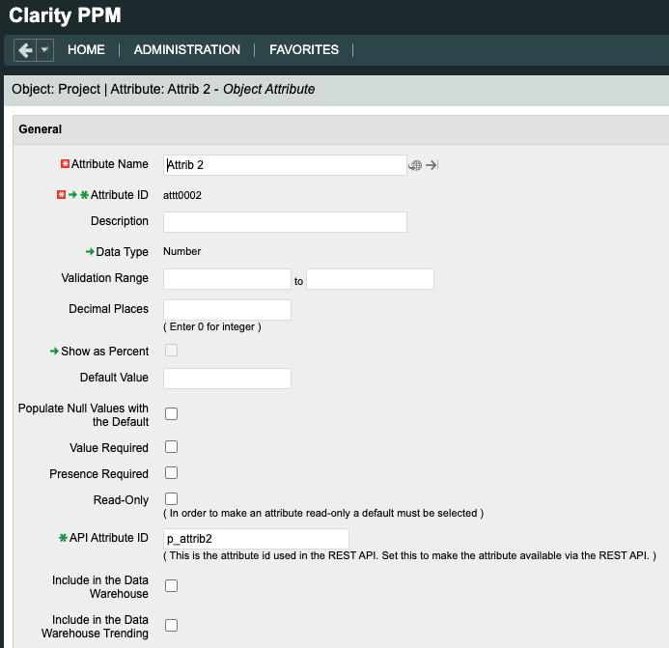This screenshot has height=648, width=669.
Task: Check Include in the Data Warehouse Trending
Action: point(171,625)
